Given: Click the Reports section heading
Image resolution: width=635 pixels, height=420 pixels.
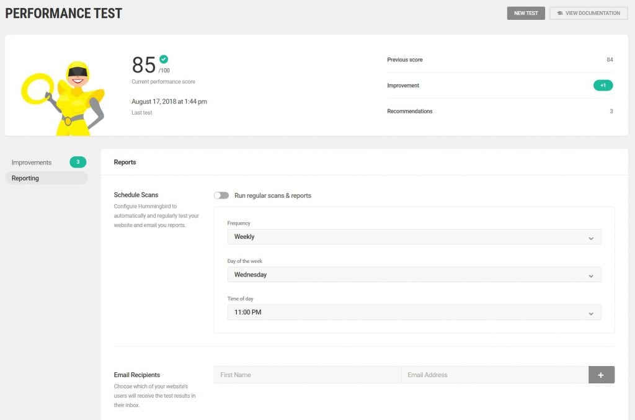Looking at the screenshot, I should click(125, 162).
